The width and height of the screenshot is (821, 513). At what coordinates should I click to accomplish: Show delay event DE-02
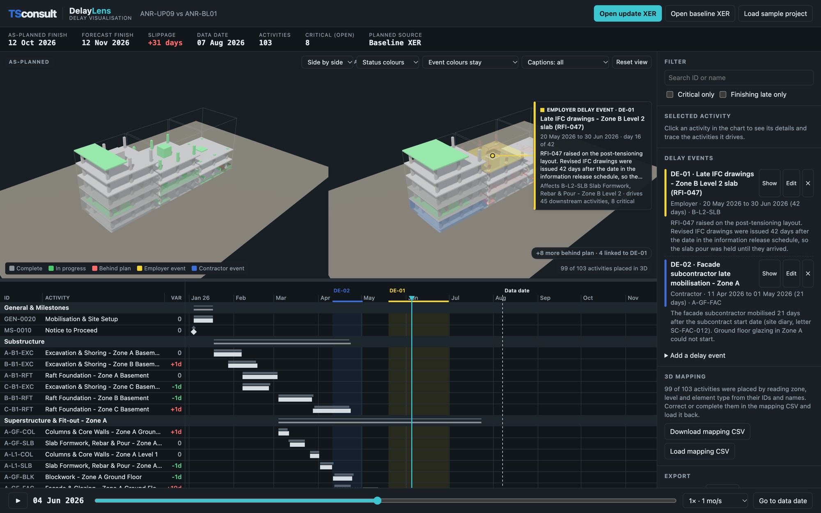point(769,273)
